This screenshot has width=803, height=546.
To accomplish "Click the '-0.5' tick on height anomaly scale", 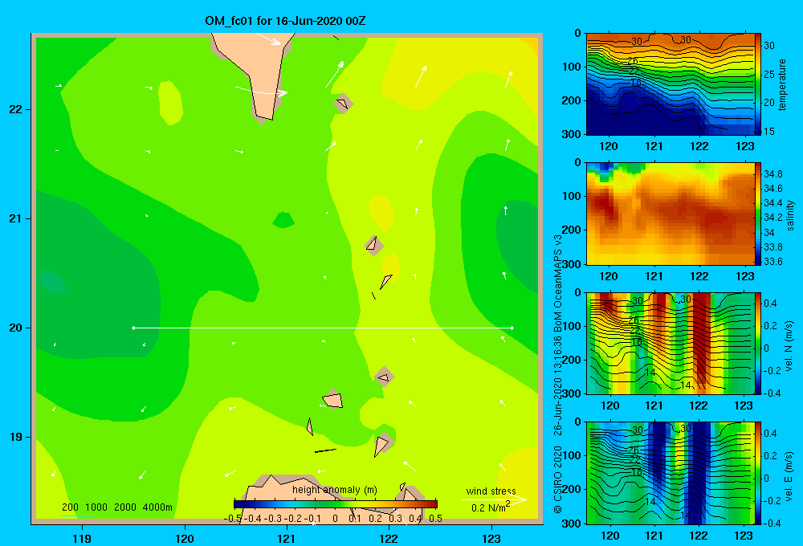I will [233, 519].
